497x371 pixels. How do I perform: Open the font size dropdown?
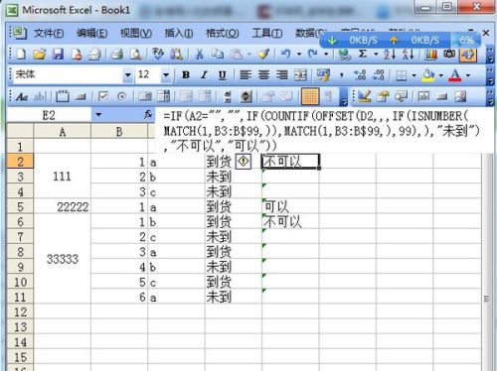(x=166, y=75)
